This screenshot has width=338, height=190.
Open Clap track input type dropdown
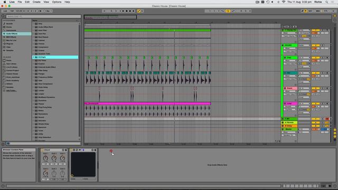click(x=304, y=58)
